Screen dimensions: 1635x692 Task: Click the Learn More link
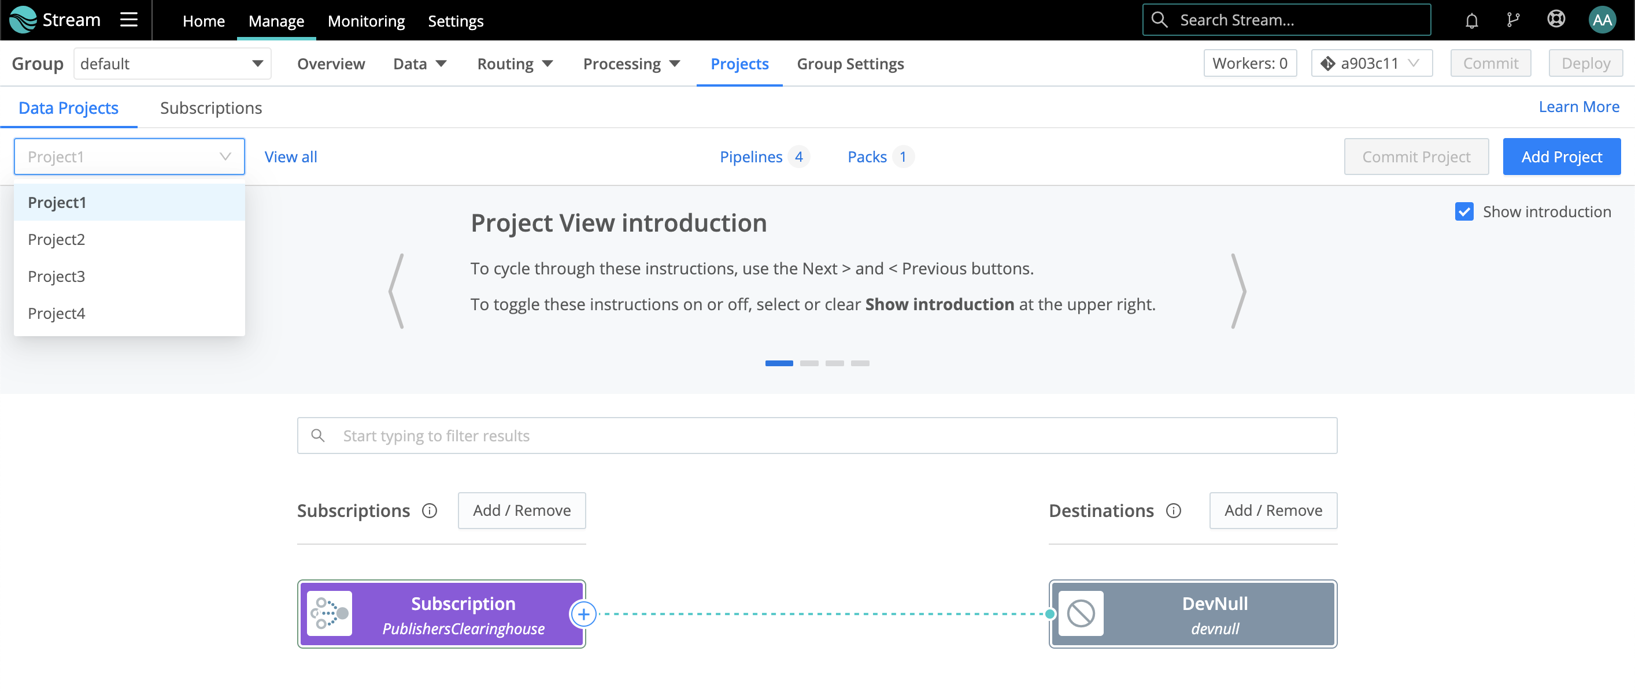tap(1579, 106)
